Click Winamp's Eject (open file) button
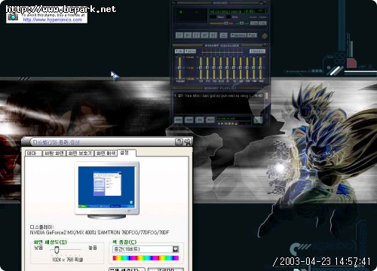The image size is (377, 271). click(x=223, y=35)
